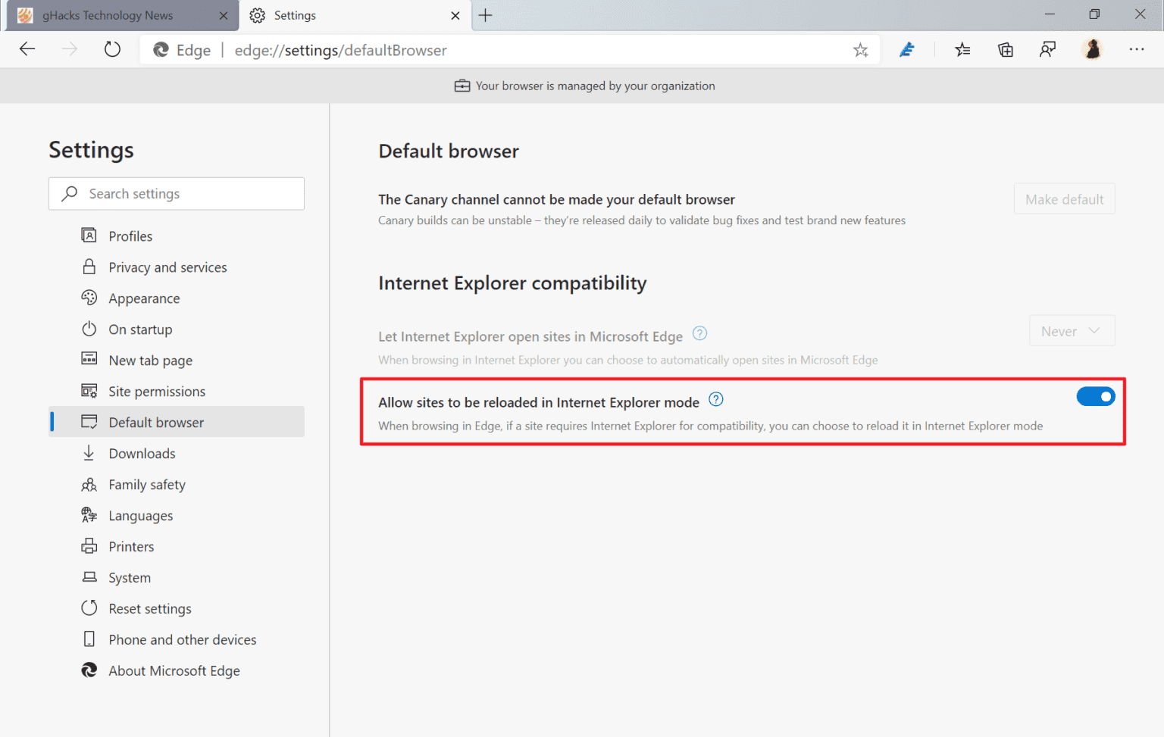Click the favorites star in the address bar
The width and height of the screenshot is (1164, 737).
click(x=860, y=49)
